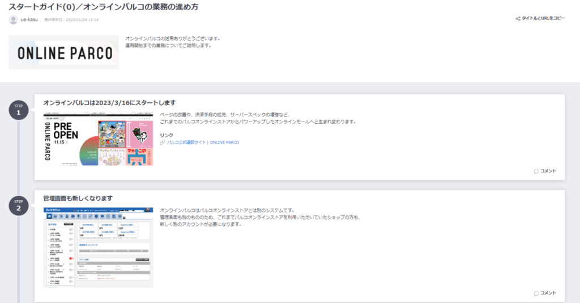Image resolution: width=580 pixels, height=303 pixels.
Task: Copy title and URL via タイトルとURLをコピー
Action: pyautogui.click(x=543, y=19)
